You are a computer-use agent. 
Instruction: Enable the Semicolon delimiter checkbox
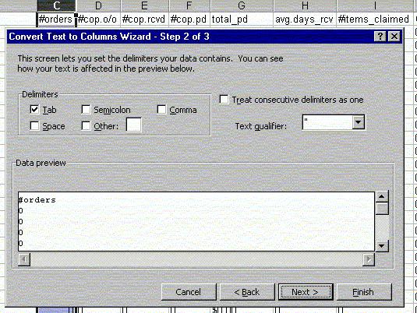pos(86,109)
